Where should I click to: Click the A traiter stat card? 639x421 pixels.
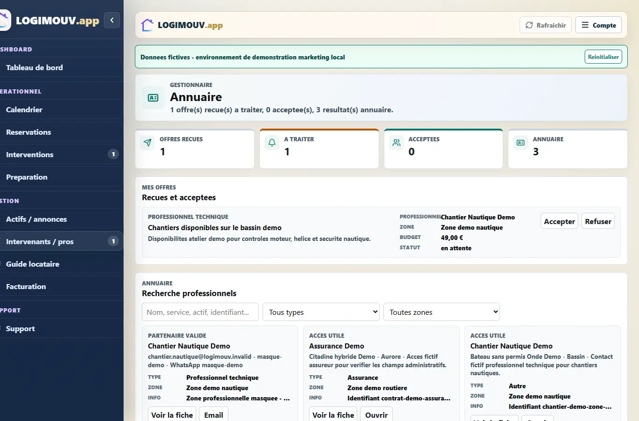319,149
